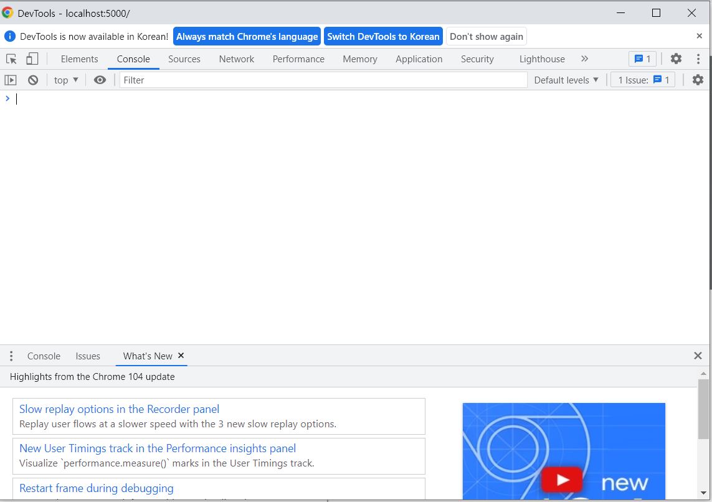The image size is (712, 502).
Task: Open Slow replay options in the Recorder panel link
Action: coord(120,409)
